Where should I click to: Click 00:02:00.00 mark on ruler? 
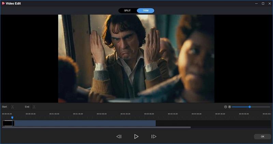pyautogui.click(x=102, y=114)
